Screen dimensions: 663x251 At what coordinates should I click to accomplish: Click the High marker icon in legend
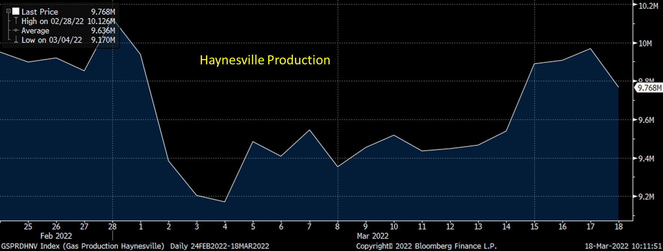16,21
